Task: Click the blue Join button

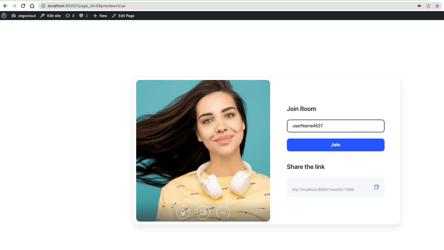Action: tap(335, 145)
